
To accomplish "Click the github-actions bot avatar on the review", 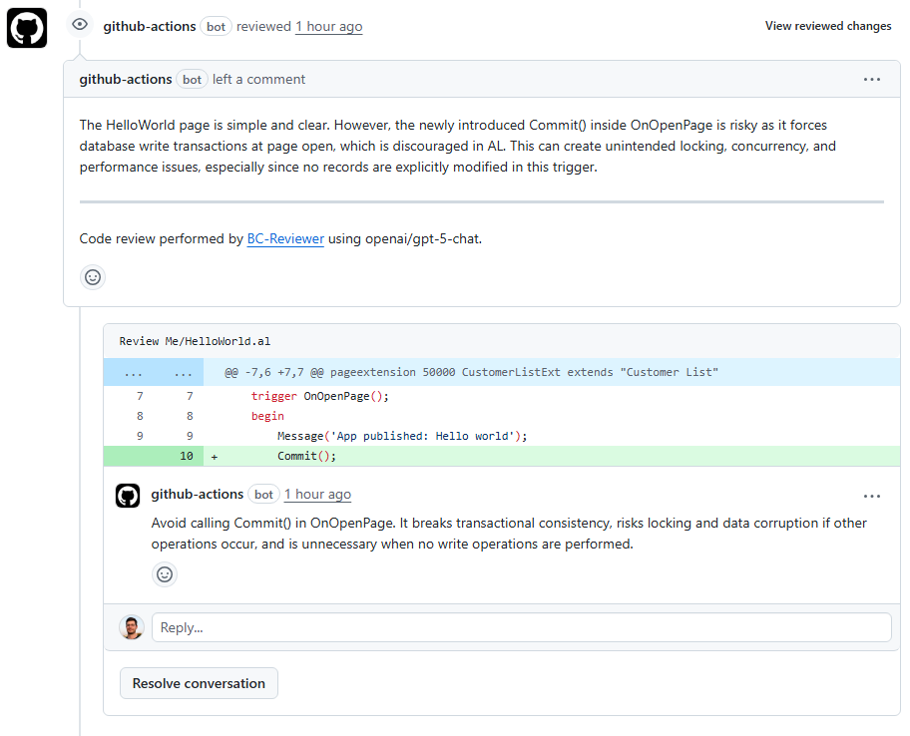I will pos(26,27).
